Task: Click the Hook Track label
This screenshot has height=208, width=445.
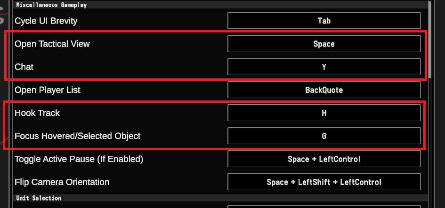Action: pyautogui.click(x=37, y=113)
